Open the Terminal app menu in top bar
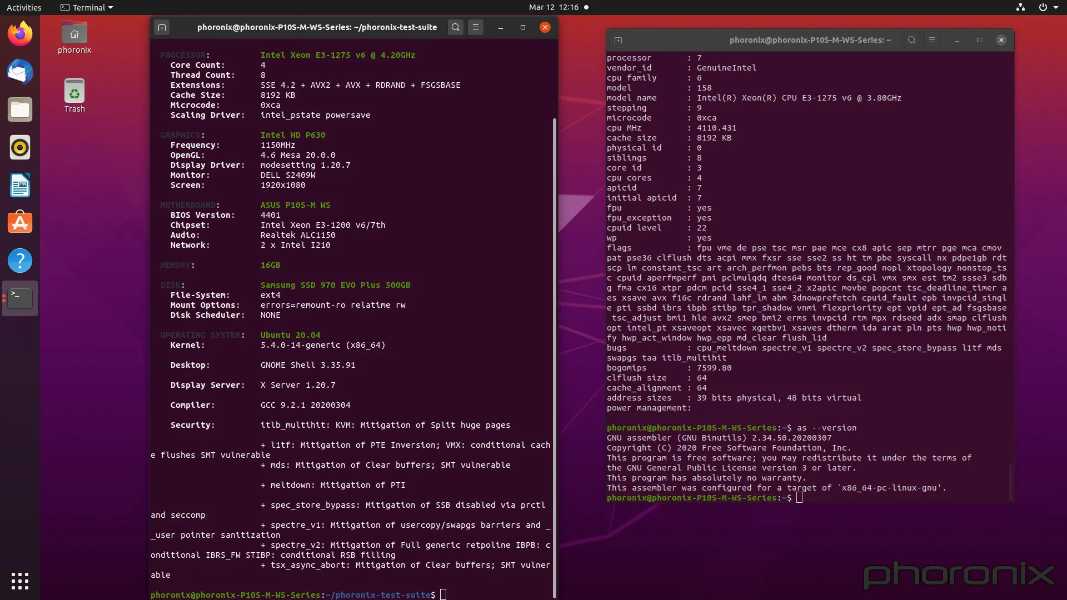Viewport: 1067px width, 600px height. 87,7
